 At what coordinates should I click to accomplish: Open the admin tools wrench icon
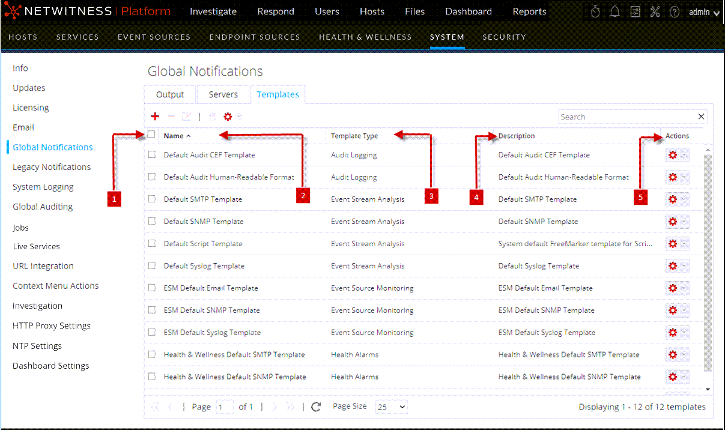(655, 12)
